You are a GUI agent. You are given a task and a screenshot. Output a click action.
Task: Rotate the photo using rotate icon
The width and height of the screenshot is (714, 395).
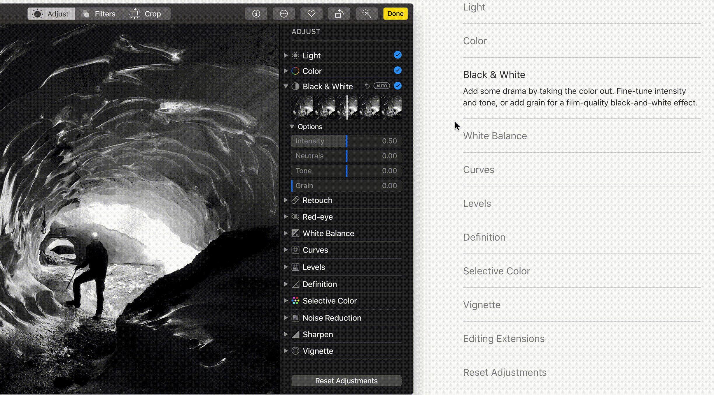339,14
